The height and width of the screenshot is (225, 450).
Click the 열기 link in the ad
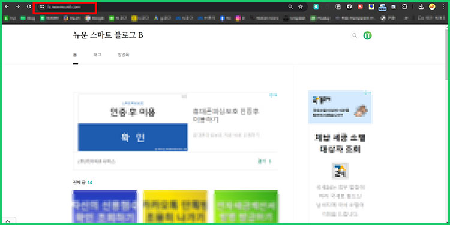point(265,162)
